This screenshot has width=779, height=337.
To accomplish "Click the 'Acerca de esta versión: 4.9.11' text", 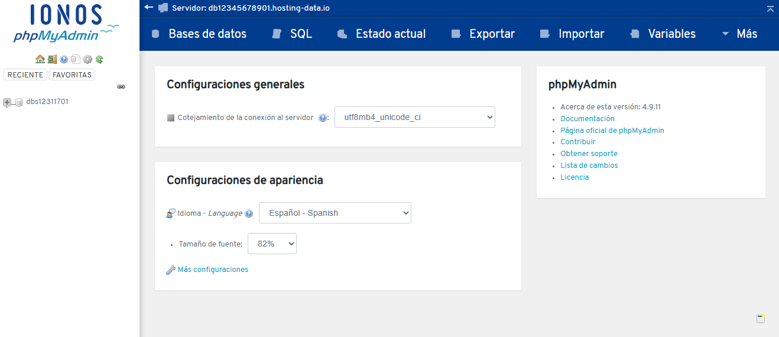I will pos(611,107).
